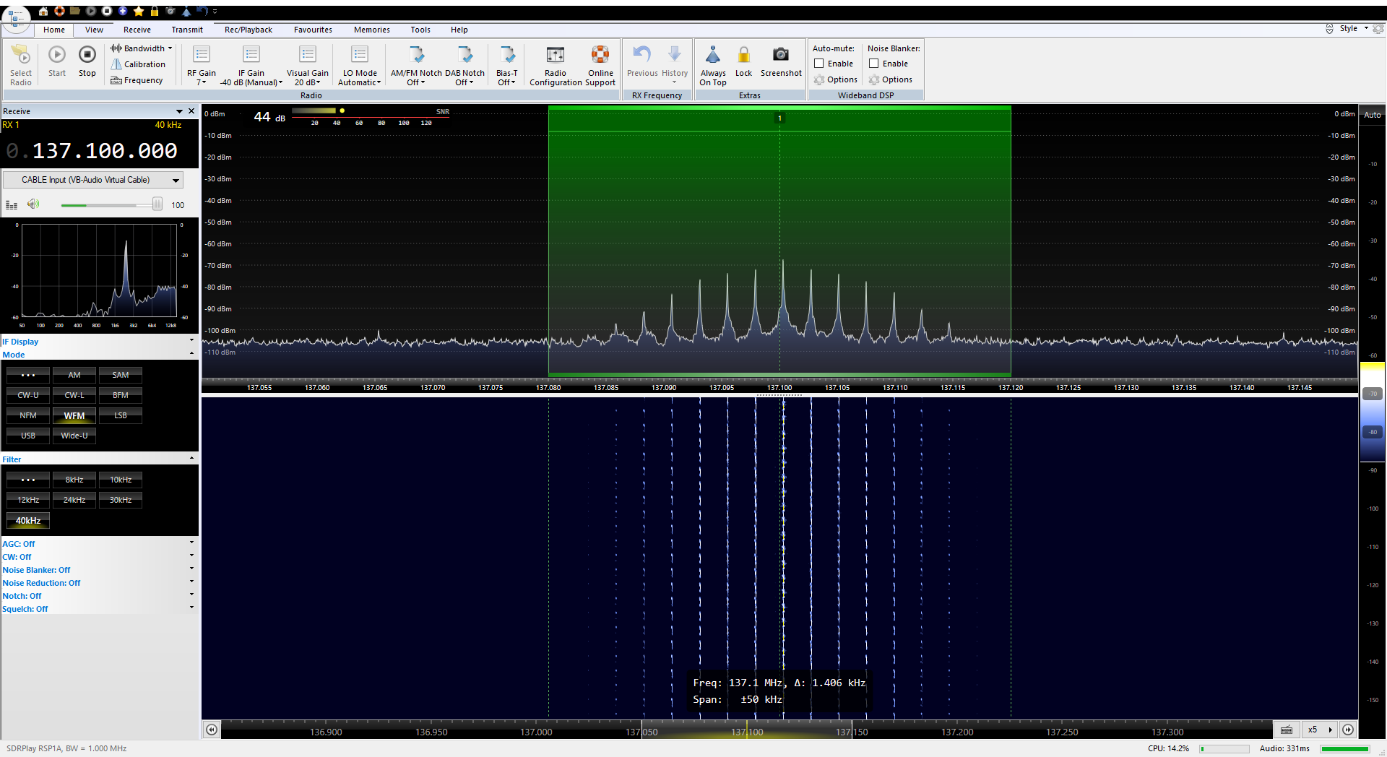Expand the AGC: Off section
Image resolution: width=1387 pixels, height=757 pixels.
click(19, 544)
